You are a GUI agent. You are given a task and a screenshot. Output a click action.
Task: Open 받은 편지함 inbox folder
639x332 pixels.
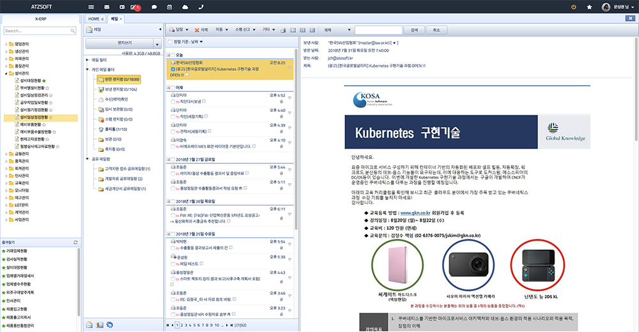(x=119, y=79)
